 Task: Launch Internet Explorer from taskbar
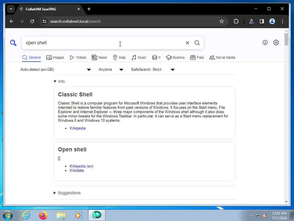tap(26, 215)
